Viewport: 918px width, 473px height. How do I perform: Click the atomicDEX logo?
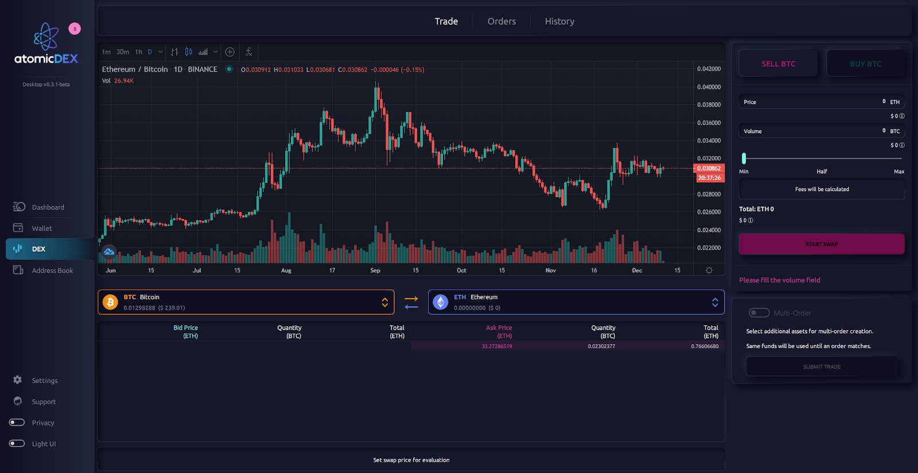46,44
